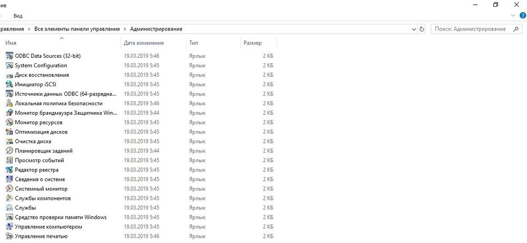Select the Планировщик заданий icon

coord(9,151)
